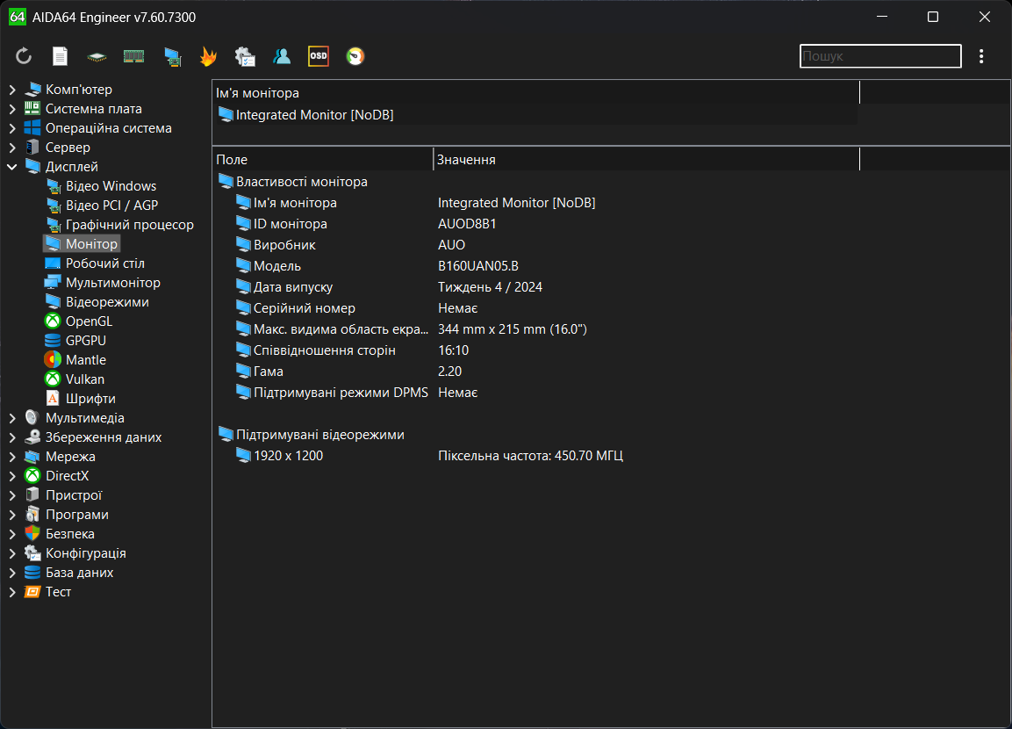Click the Безпека shield icon
This screenshot has height=729, width=1012.
(x=32, y=534)
